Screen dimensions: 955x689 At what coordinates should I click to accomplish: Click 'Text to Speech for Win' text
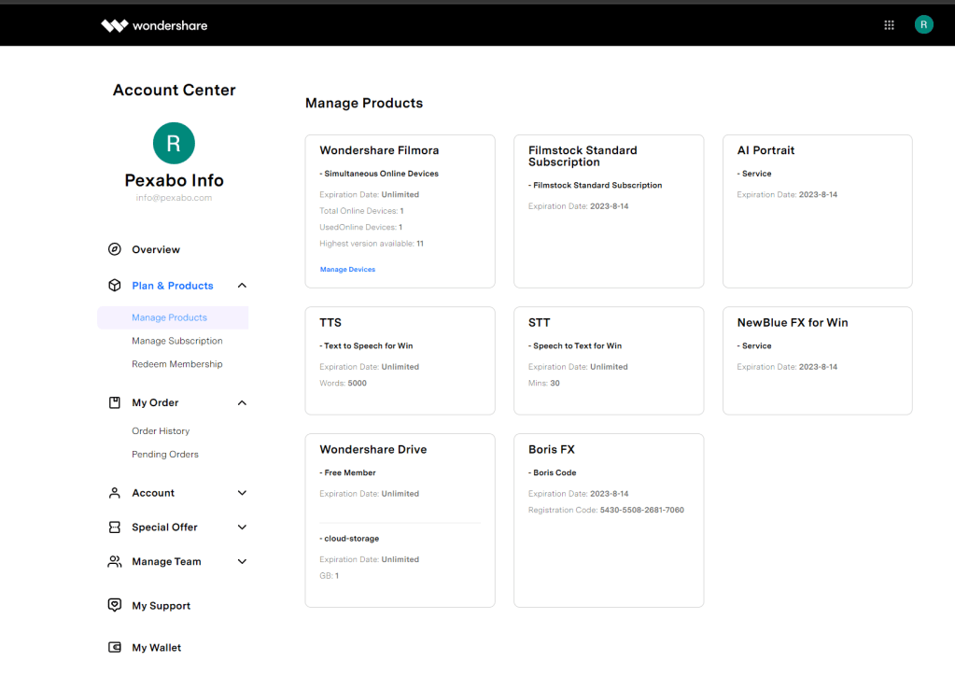tap(369, 346)
